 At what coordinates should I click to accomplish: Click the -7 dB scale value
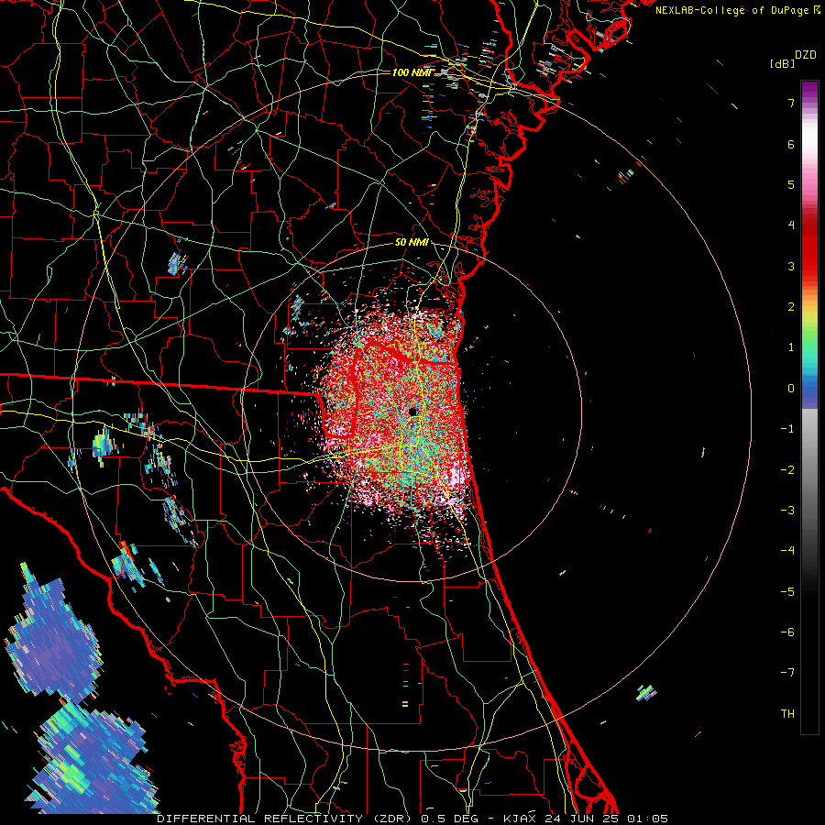[x=787, y=673]
